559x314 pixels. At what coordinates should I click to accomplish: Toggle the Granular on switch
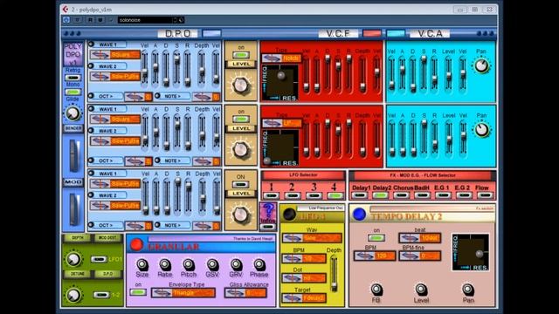(x=138, y=292)
